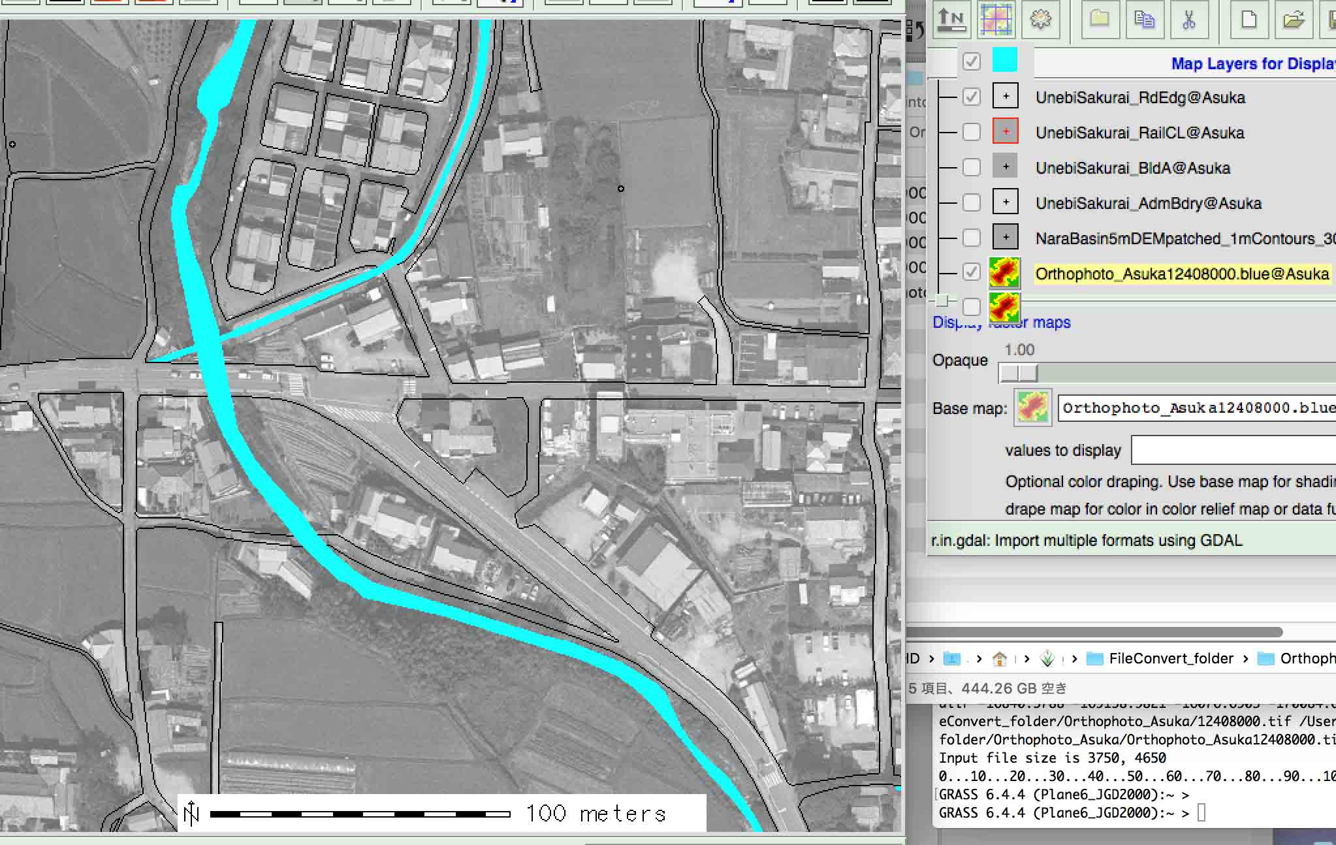Click the Opaque slider handle
Image resolution: width=1336 pixels, height=845 pixels.
[x=1019, y=373]
